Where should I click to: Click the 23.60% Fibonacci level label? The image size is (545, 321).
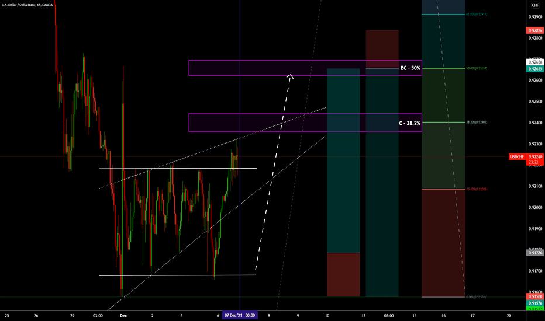point(477,189)
